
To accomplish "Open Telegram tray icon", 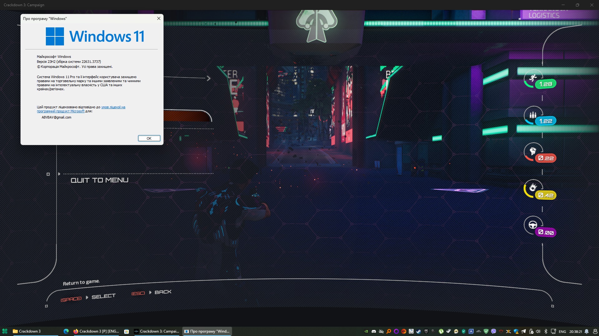I will 524,331.
